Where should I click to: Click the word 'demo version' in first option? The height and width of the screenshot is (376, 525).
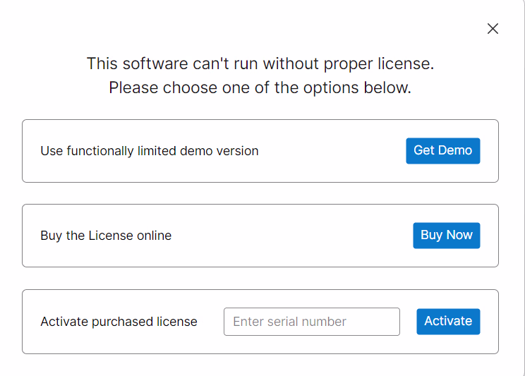pyautogui.click(x=219, y=151)
